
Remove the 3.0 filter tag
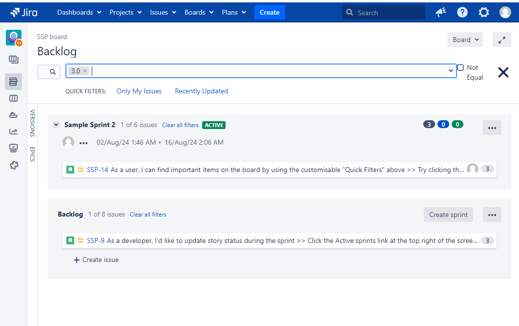[x=85, y=71]
